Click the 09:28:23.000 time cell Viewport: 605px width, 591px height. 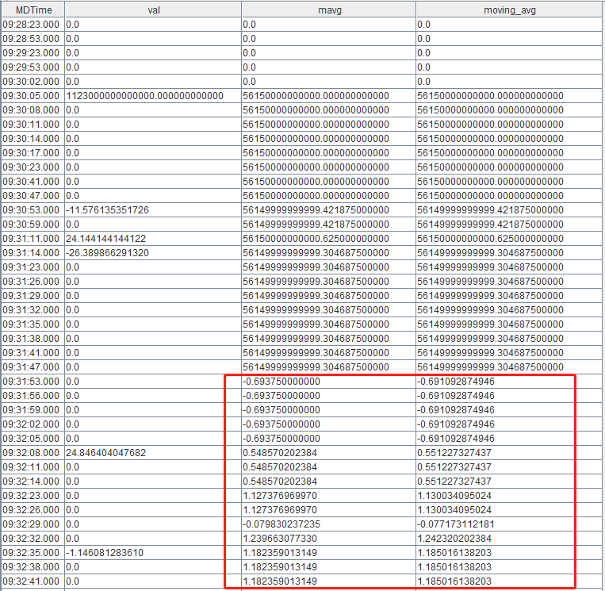click(33, 25)
